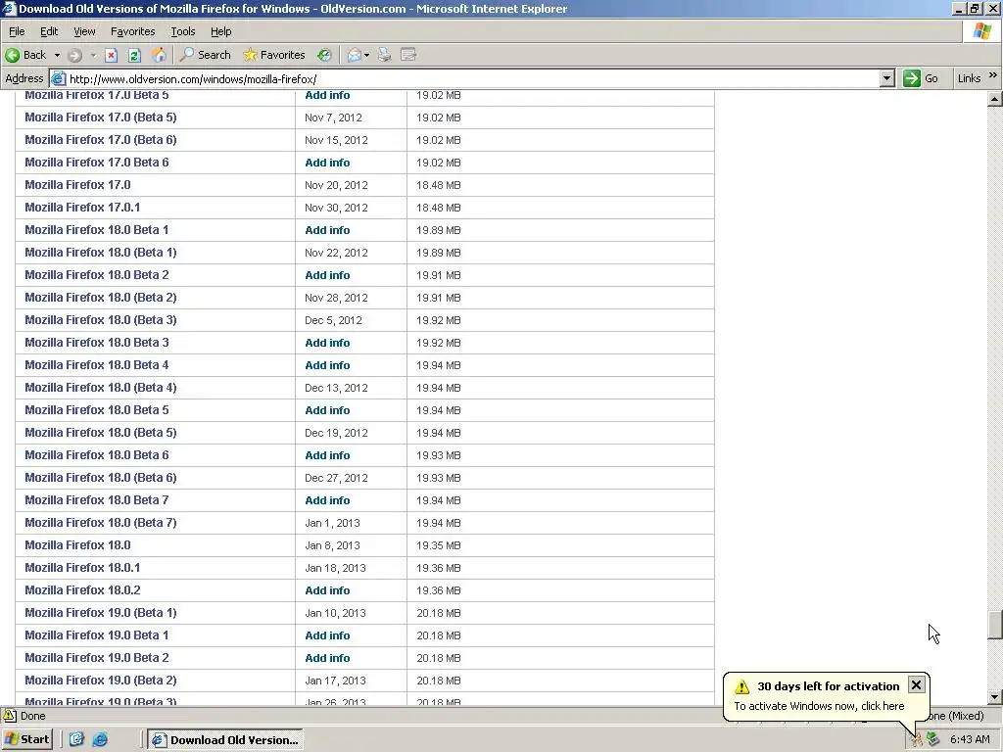
Task: Click the vertical scrollbar thumb
Action: (x=995, y=625)
